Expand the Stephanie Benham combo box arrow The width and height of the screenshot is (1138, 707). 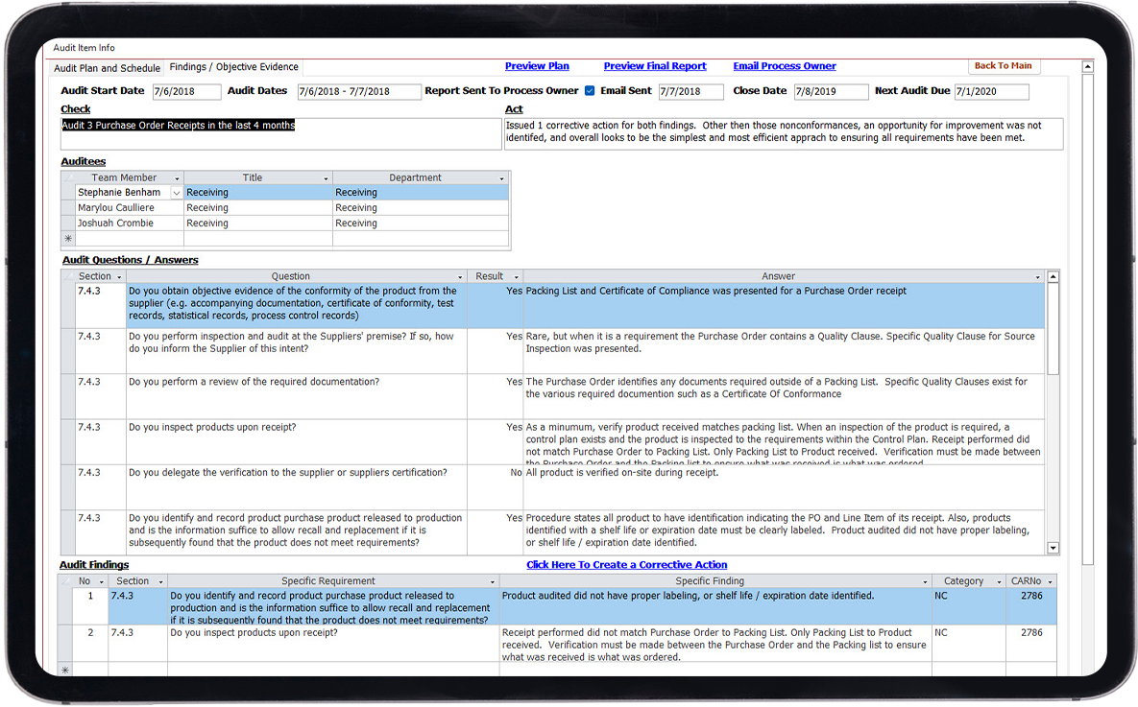click(177, 193)
